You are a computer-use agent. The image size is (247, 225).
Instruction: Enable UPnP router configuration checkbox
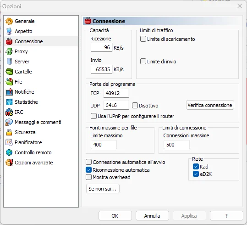click(93, 116)
